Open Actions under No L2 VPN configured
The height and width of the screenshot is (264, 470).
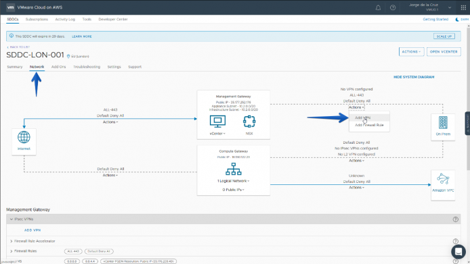[x=356, y=161]
